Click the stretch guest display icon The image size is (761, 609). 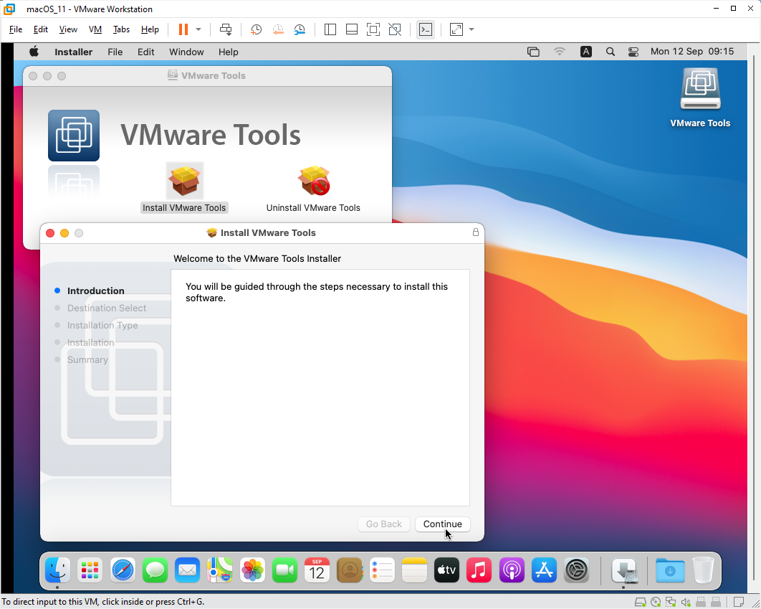point(456,29)
